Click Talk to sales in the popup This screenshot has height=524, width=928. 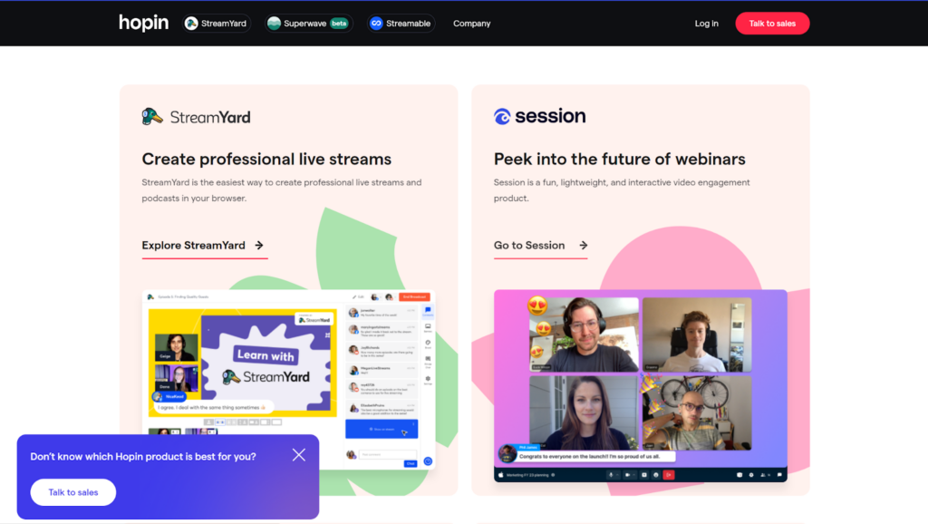click(73, 492)
